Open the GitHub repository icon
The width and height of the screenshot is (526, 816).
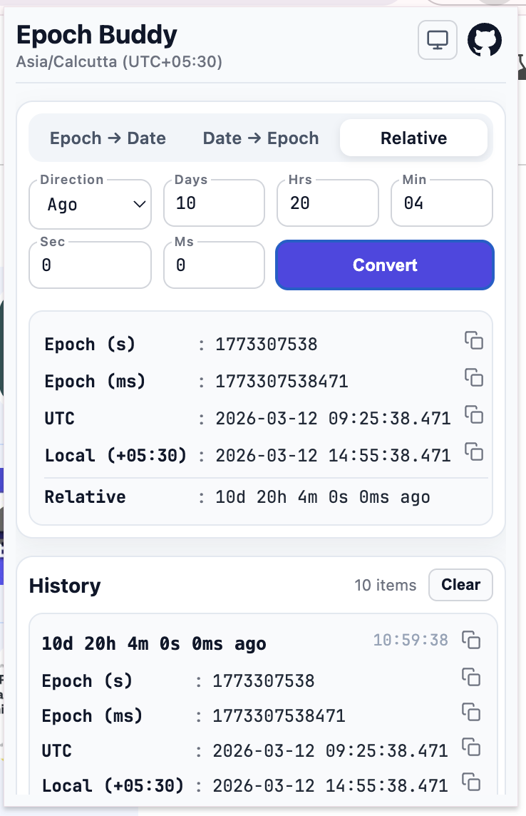click(x=485, y=40)
